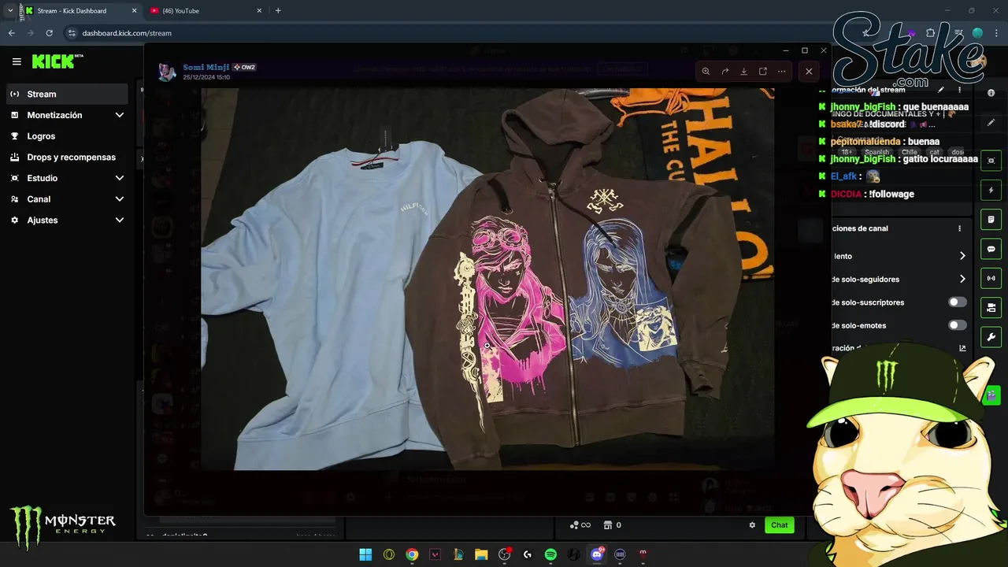Screen dimensions: 1008x567
Task: Download the image from the viewer toolbar
Action: coord(743,71)
